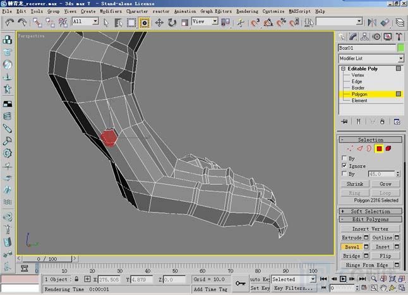Open Select by Name list icon

[x=119, y=23]
